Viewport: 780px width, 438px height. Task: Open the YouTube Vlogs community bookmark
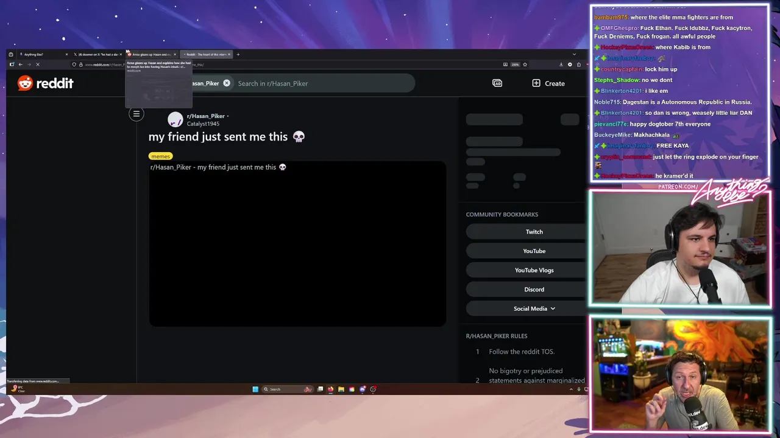click(534, 270)
